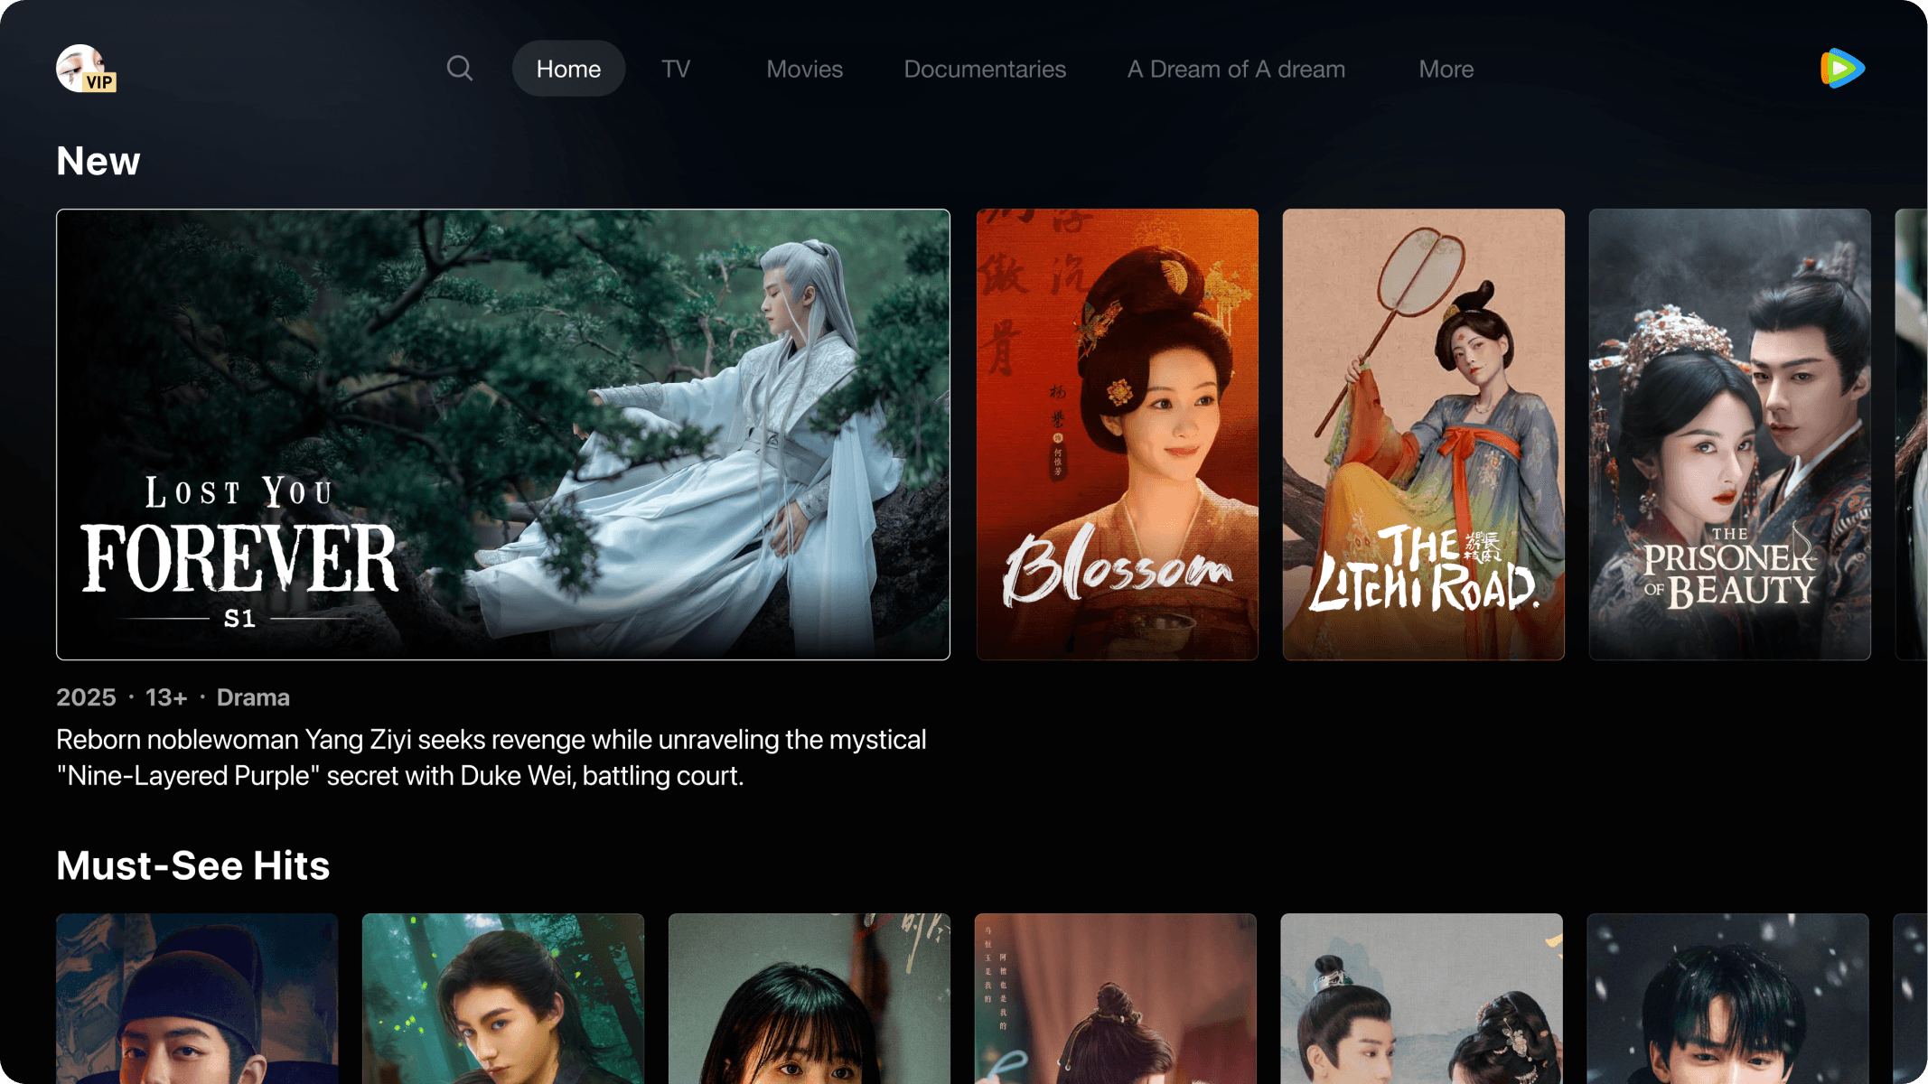Click partially visible poster after Prisoner of Beauty
This screenshot has height=1084, width=1928.
(x=1912, y=434)
